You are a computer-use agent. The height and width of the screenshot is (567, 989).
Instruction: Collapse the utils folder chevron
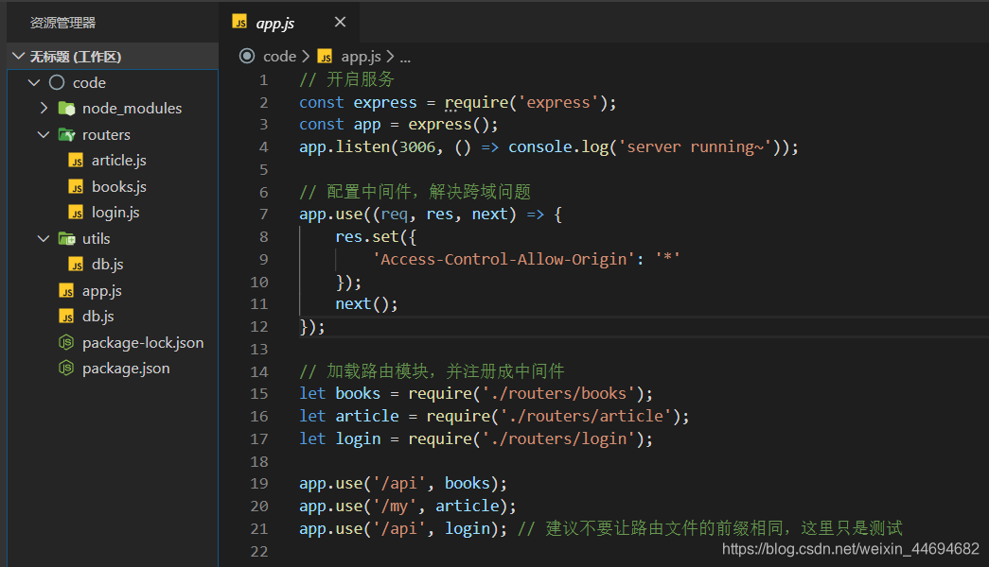44,239
